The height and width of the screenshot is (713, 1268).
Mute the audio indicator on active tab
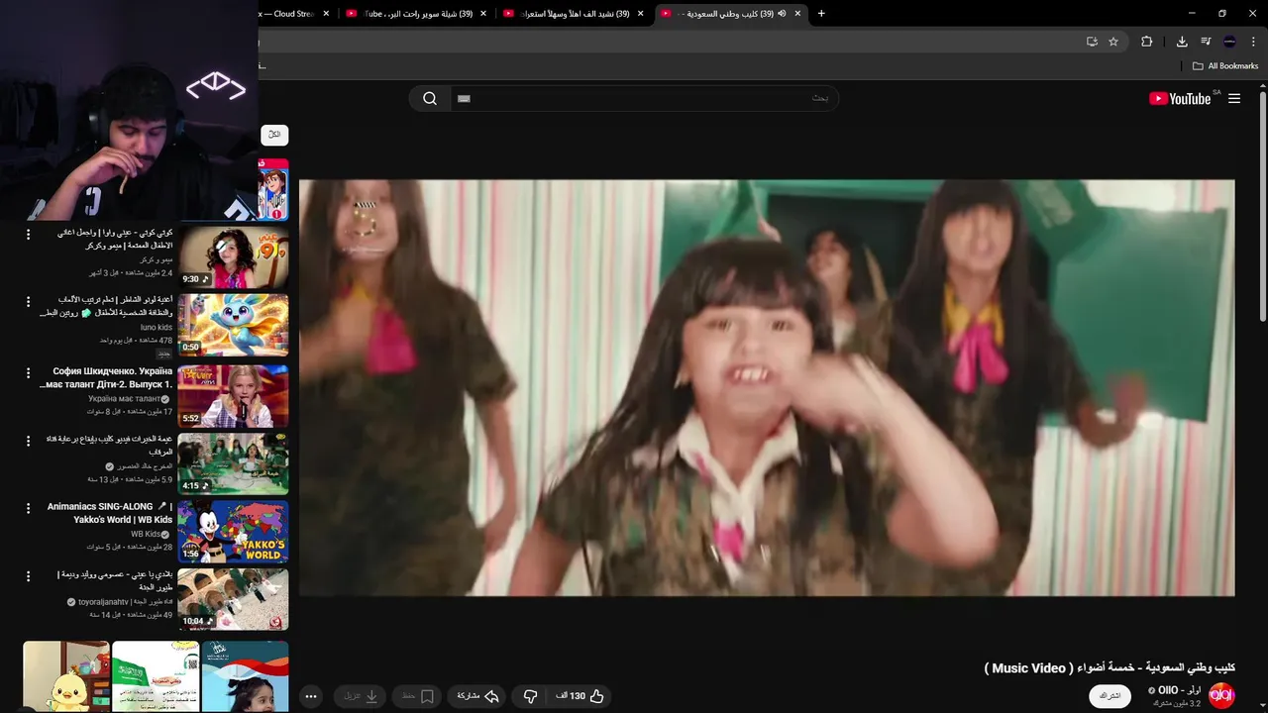click(782, 14)
